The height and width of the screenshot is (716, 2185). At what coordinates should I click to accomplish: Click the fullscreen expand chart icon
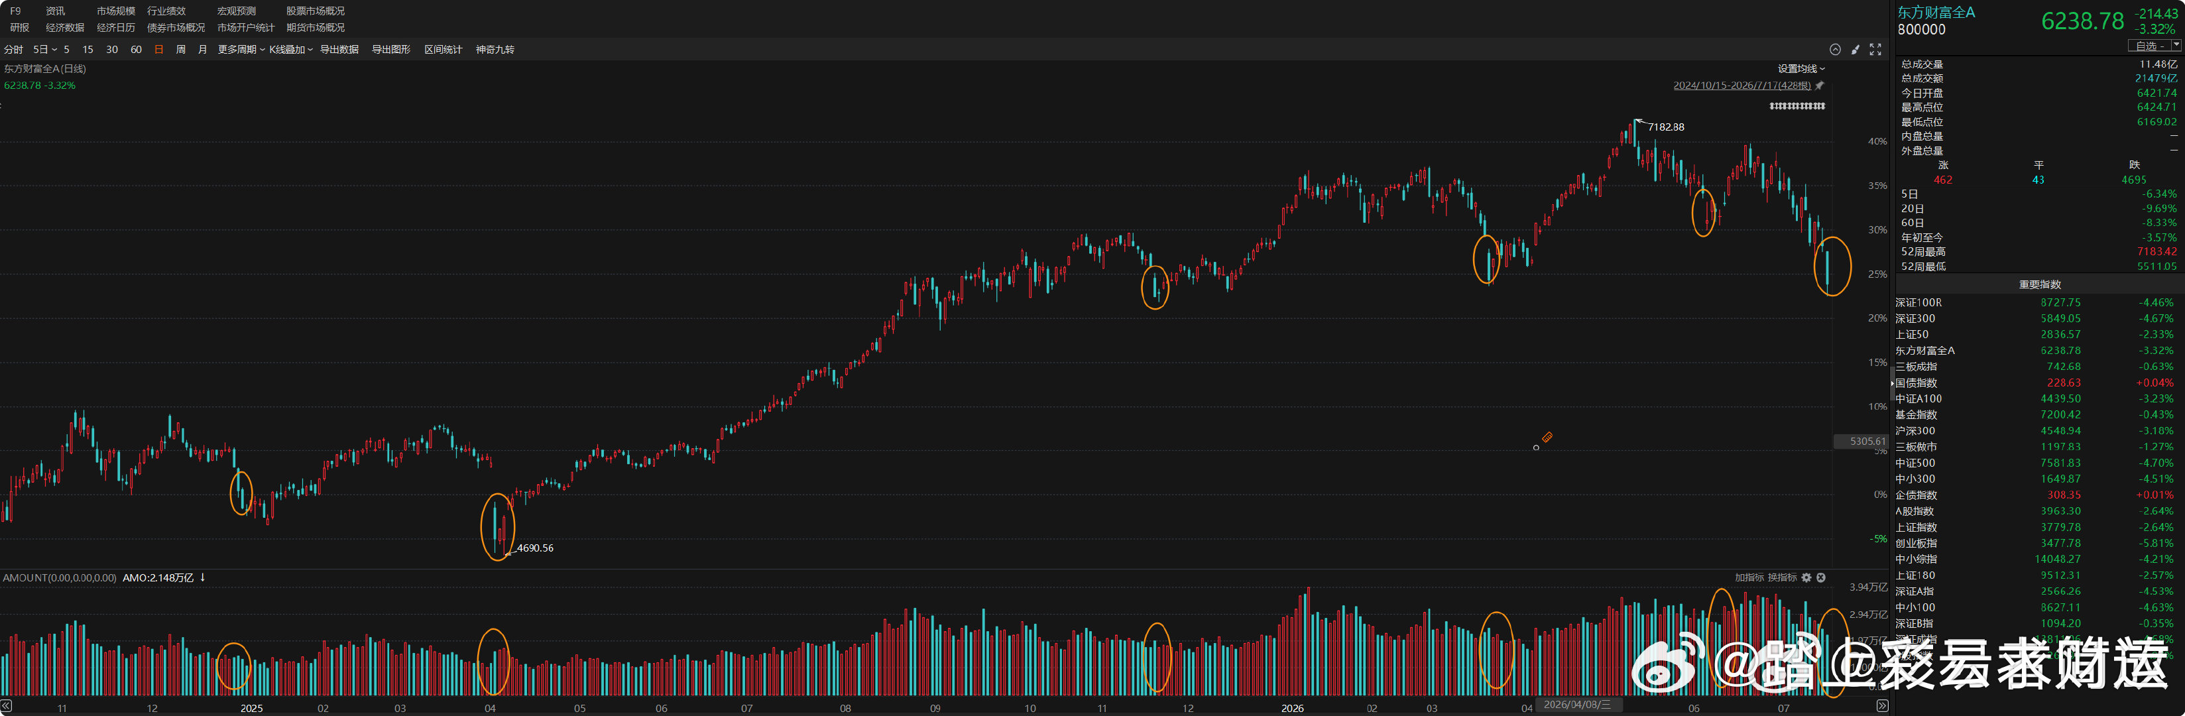coord(1875,50)
